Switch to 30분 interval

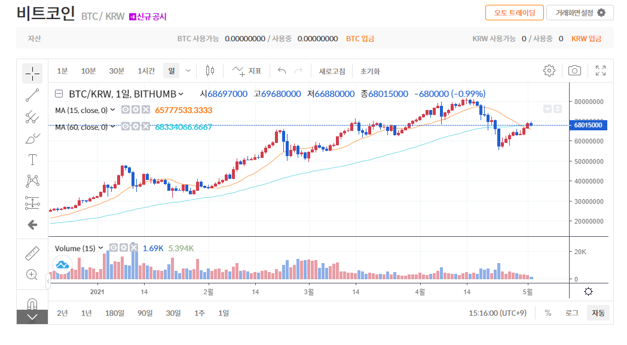point(117,71)
